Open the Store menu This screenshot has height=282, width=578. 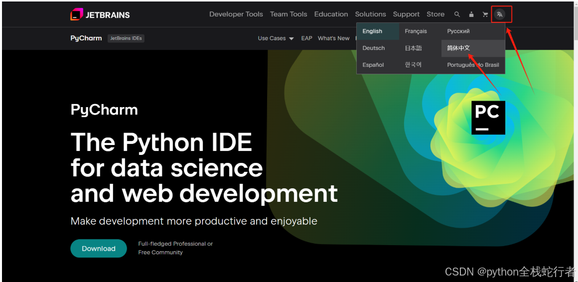click(x=435, y=14)
